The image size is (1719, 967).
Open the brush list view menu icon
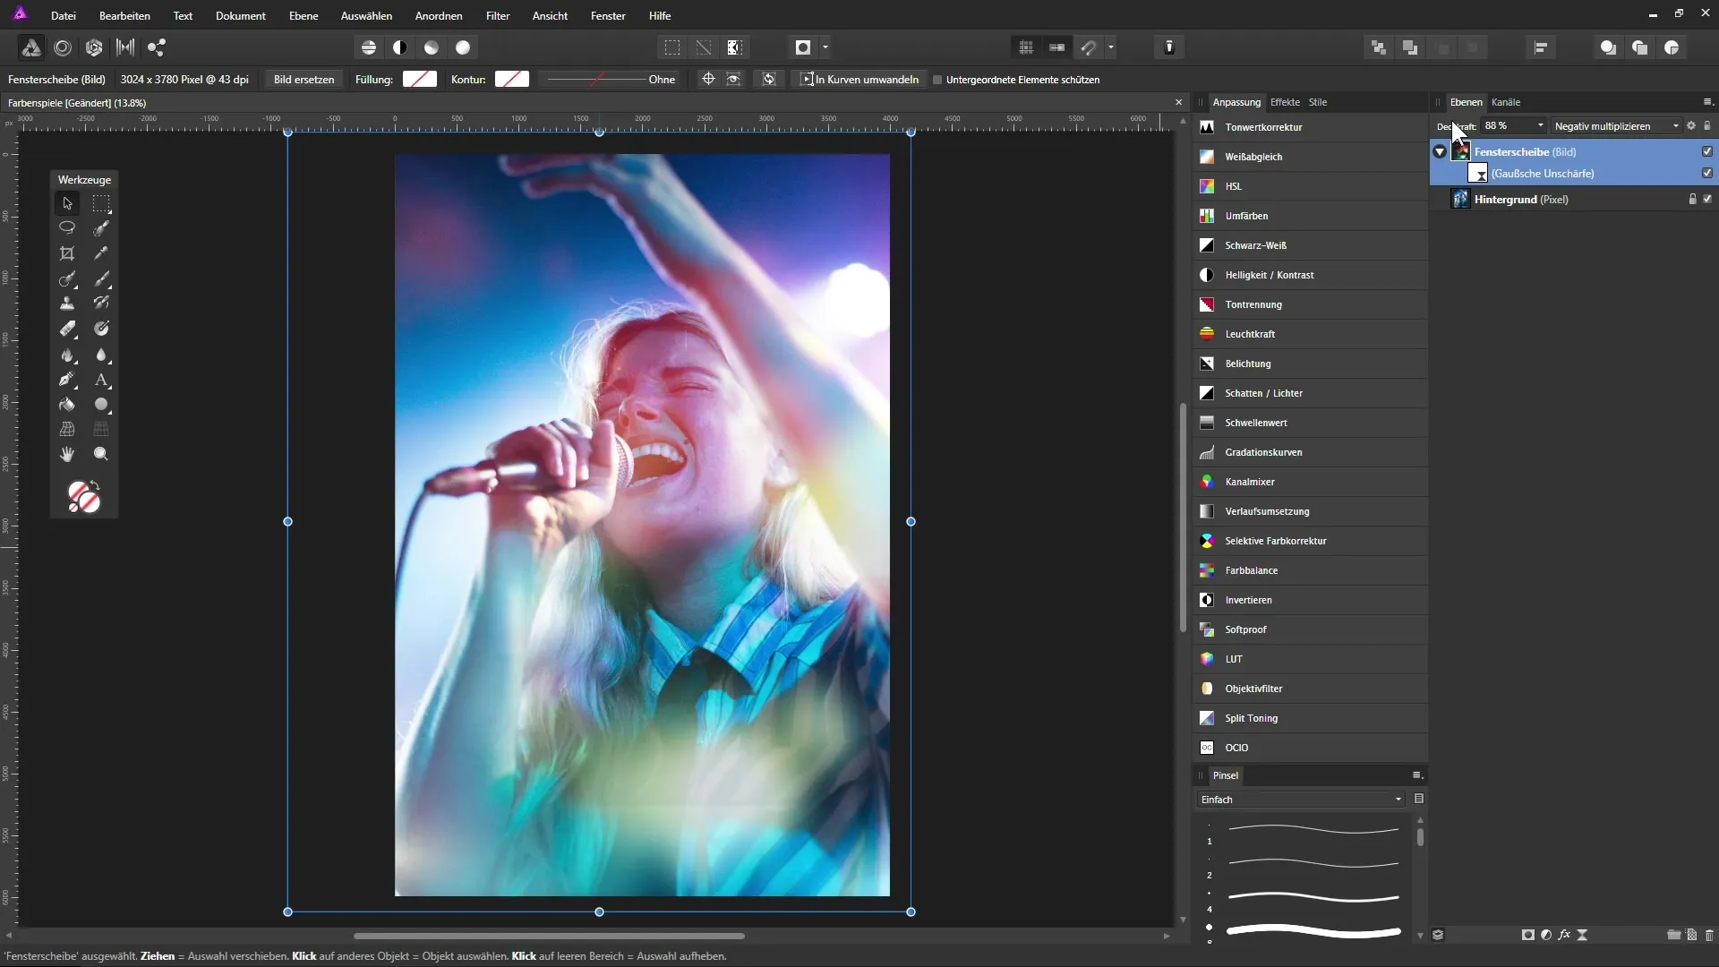(1419, 799)
